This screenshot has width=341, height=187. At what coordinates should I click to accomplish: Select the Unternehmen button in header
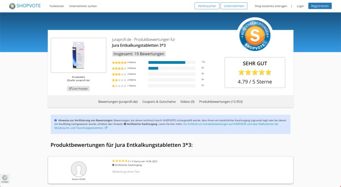(234, 6)
